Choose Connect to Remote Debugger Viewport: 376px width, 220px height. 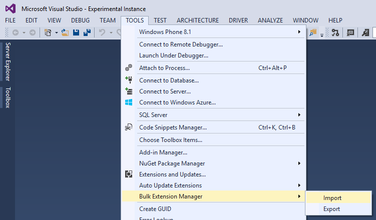coord(213,44)
